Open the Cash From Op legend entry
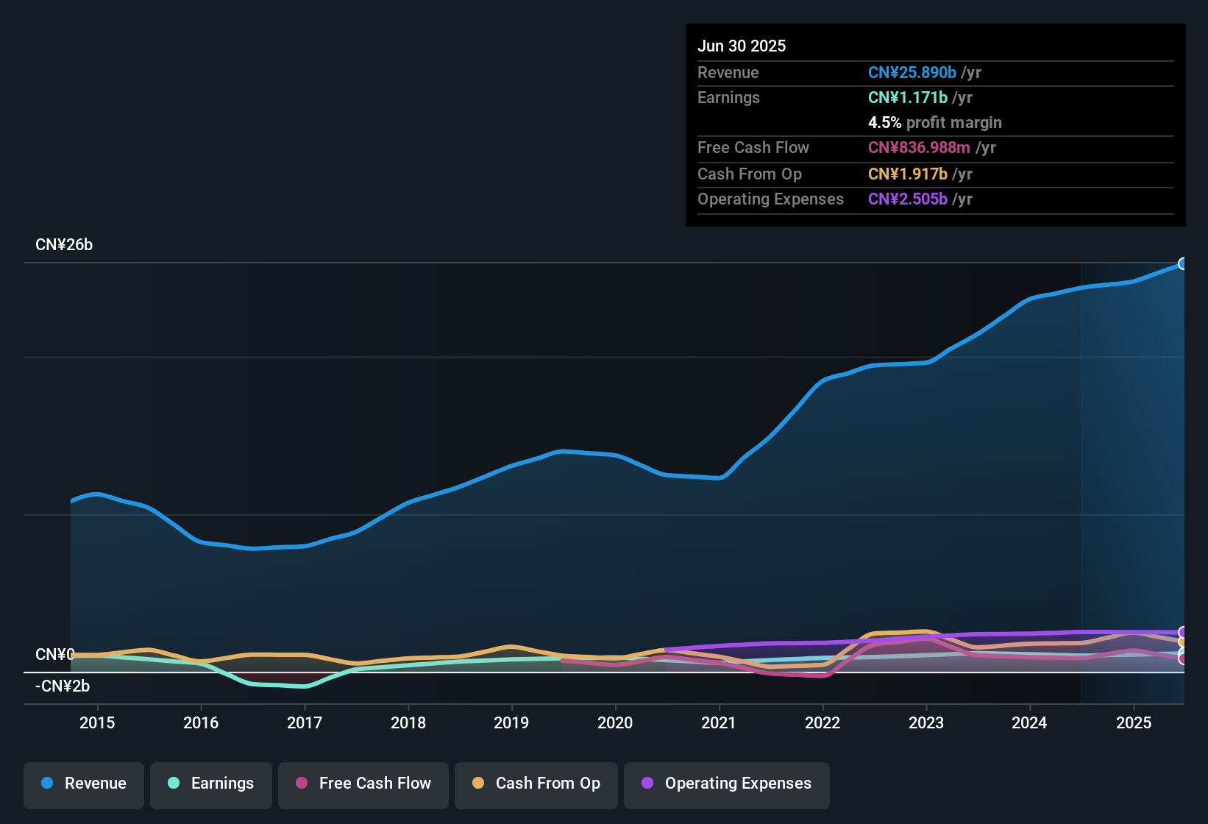 coord(536,784)
